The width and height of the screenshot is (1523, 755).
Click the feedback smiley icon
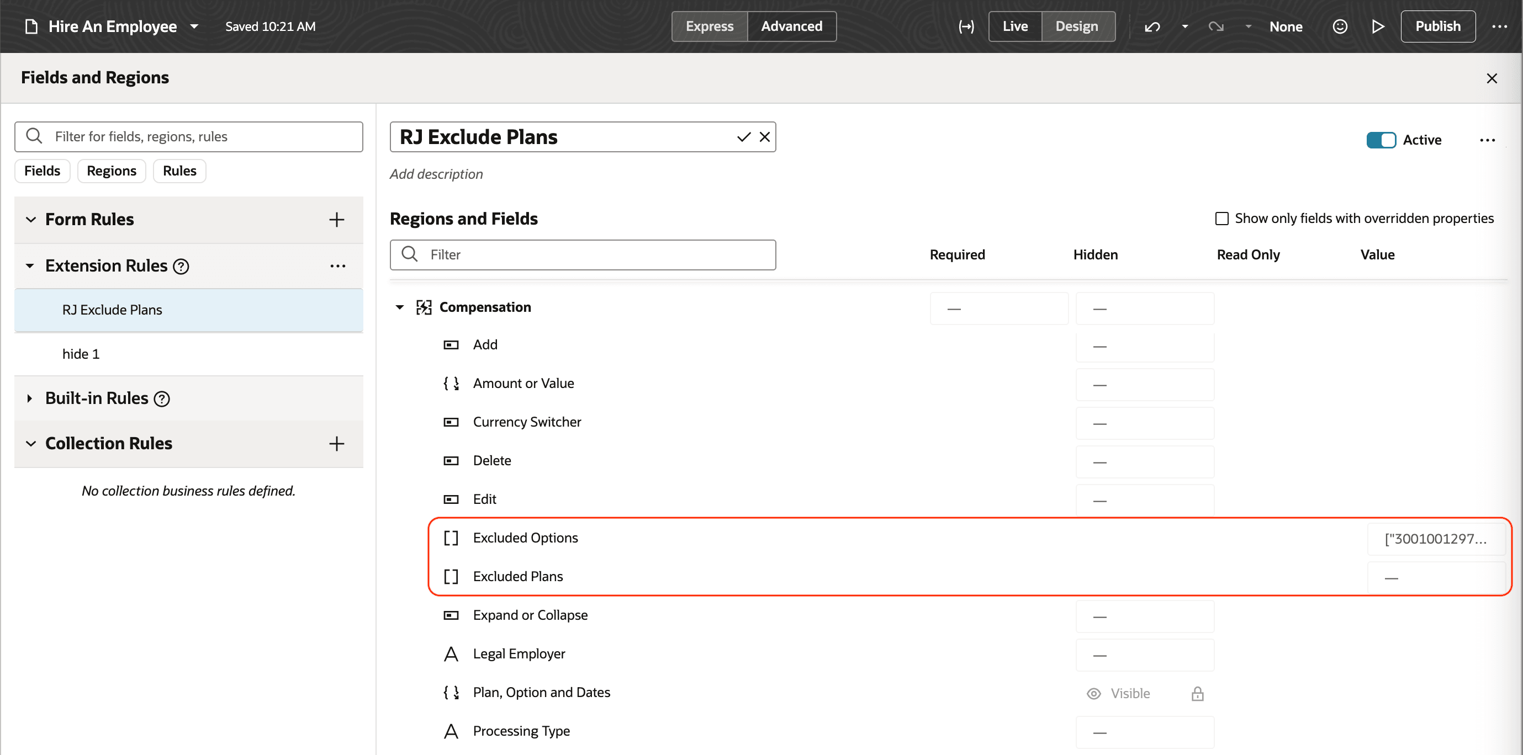coord(1340,26)
